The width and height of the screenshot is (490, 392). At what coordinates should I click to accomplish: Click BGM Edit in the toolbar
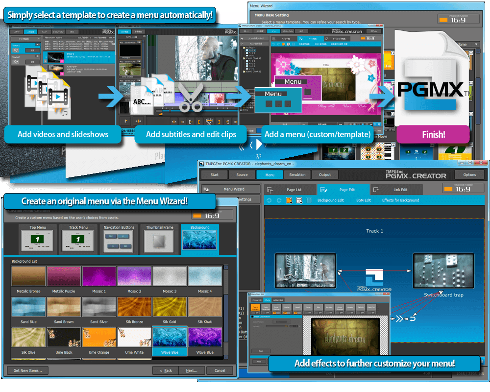pyautogui.click(x=364, y=200)
